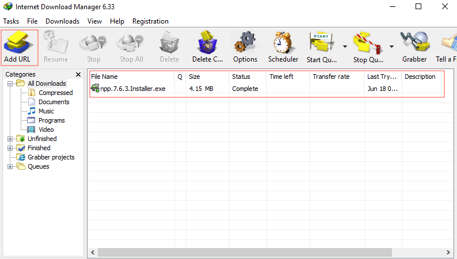Viewport: 457px width, 259px height.
Task: Select the Programs category
Action: coord(52,120)
